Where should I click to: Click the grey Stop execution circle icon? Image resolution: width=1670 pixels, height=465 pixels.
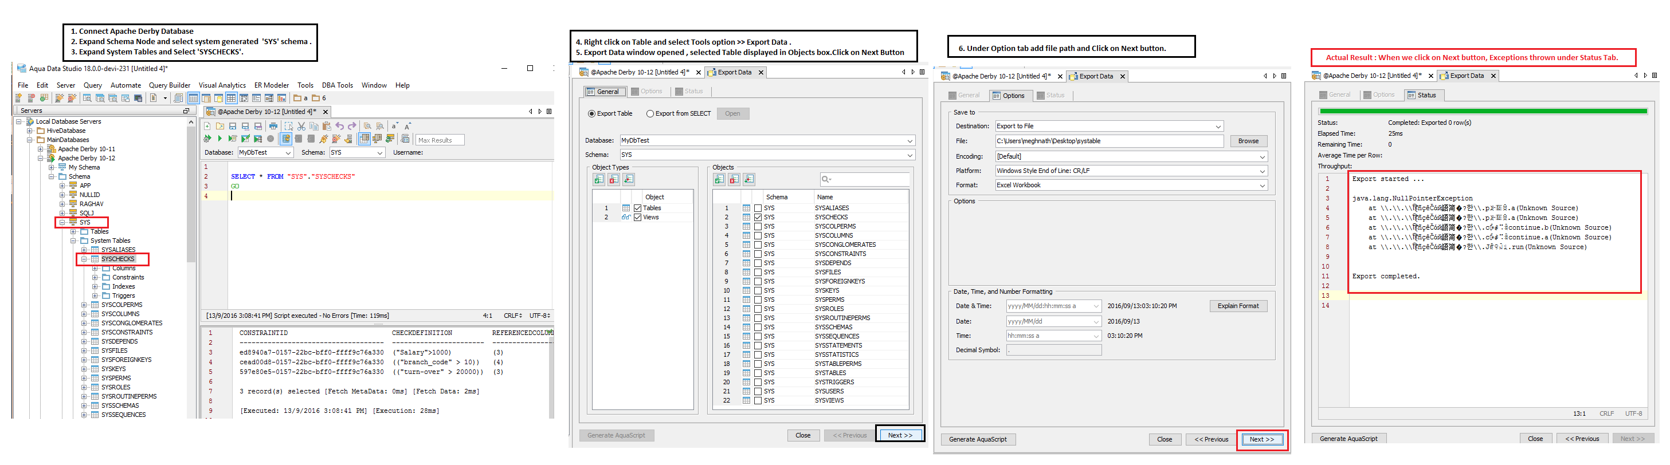pos(271,139)
